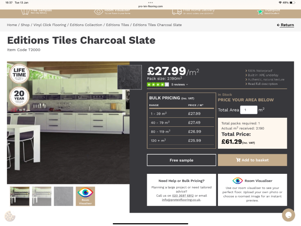Click the 80 - 119 m² range row
This screenshot has height=226, width=301.
coord(181,132)
